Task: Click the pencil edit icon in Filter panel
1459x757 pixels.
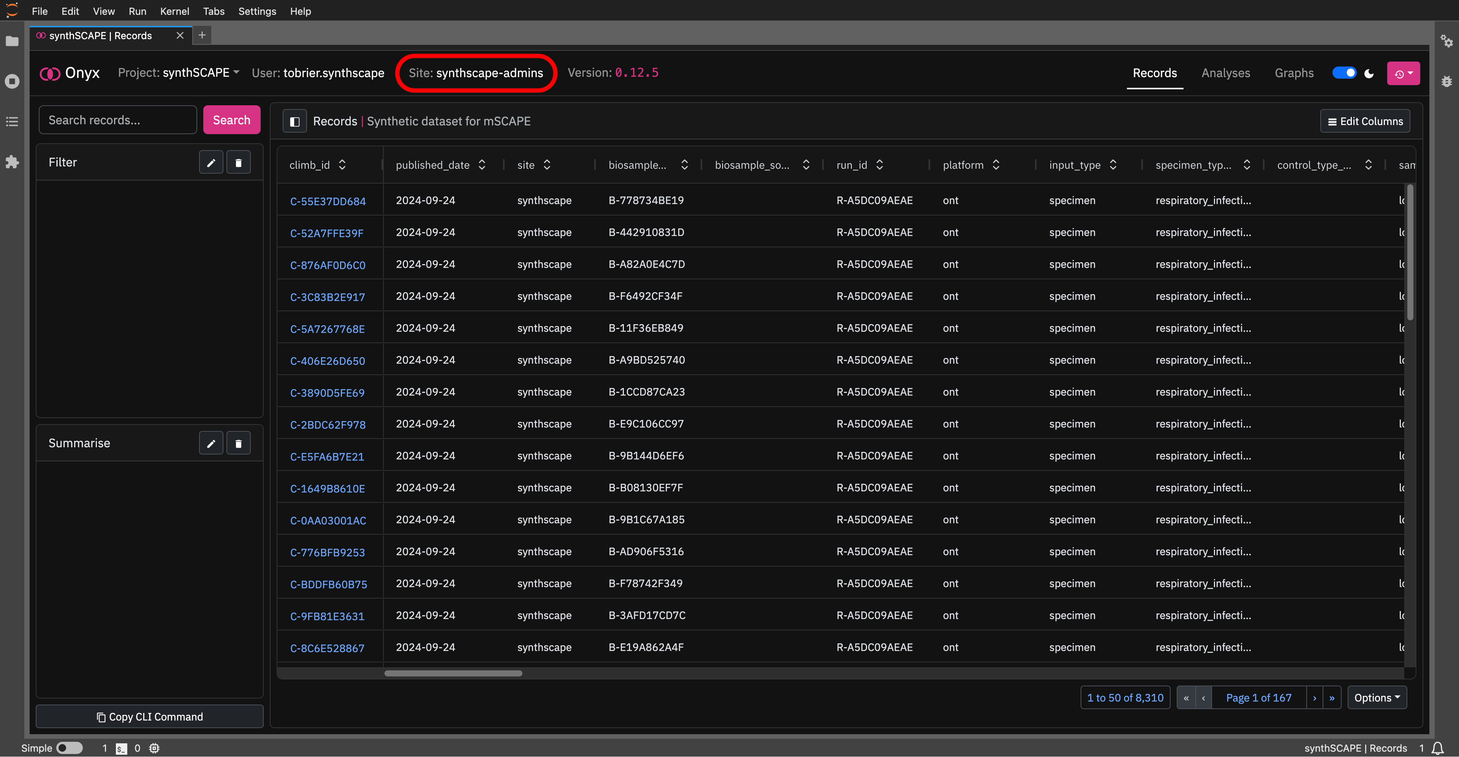Action: (211, 163)
